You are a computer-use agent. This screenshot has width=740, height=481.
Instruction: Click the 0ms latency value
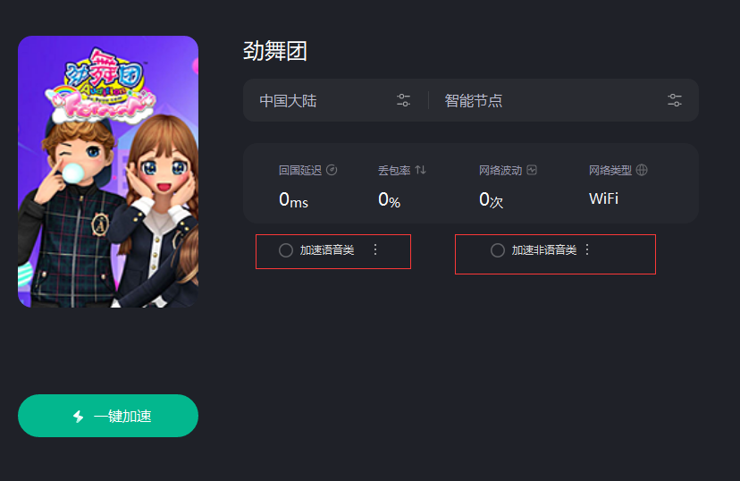(x=293, y=199)
